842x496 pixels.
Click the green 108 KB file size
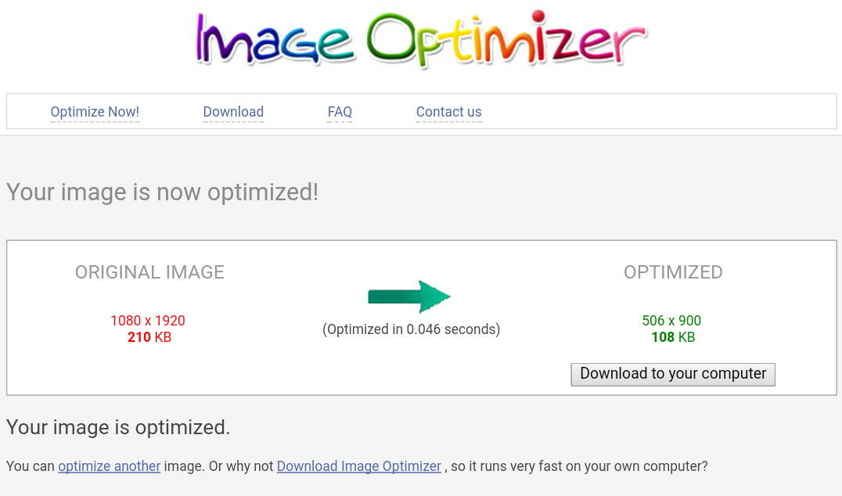(673, 337)
